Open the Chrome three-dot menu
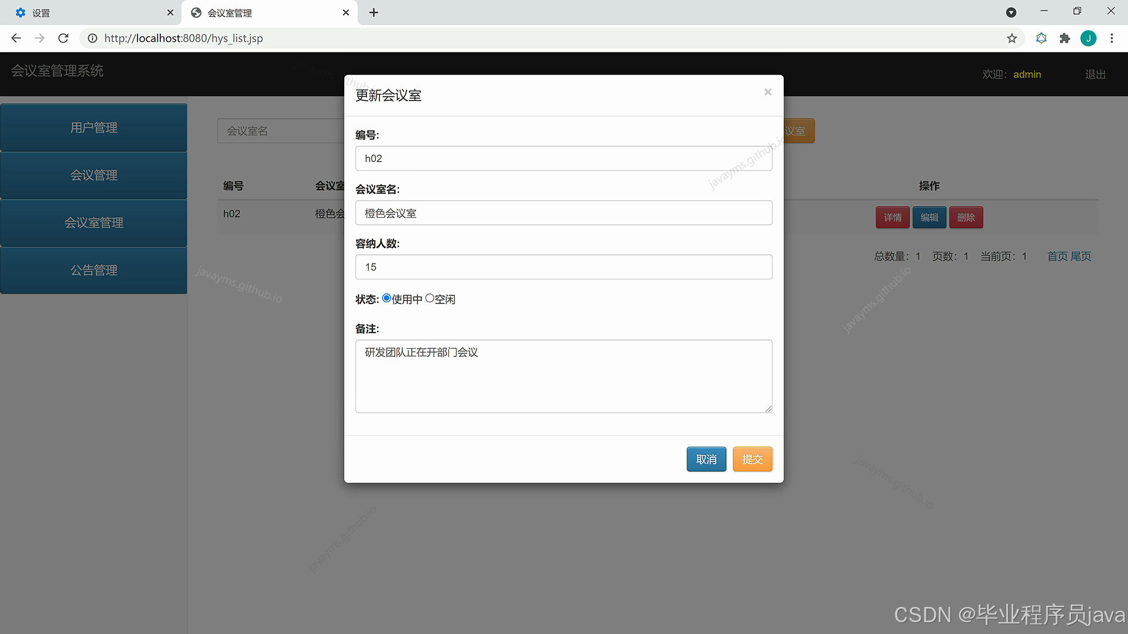The width and height of the screenshot is (1128, 634). coord(1112,38)
